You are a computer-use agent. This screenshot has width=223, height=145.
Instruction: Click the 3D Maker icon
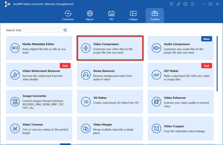click(x=86, y=102)
